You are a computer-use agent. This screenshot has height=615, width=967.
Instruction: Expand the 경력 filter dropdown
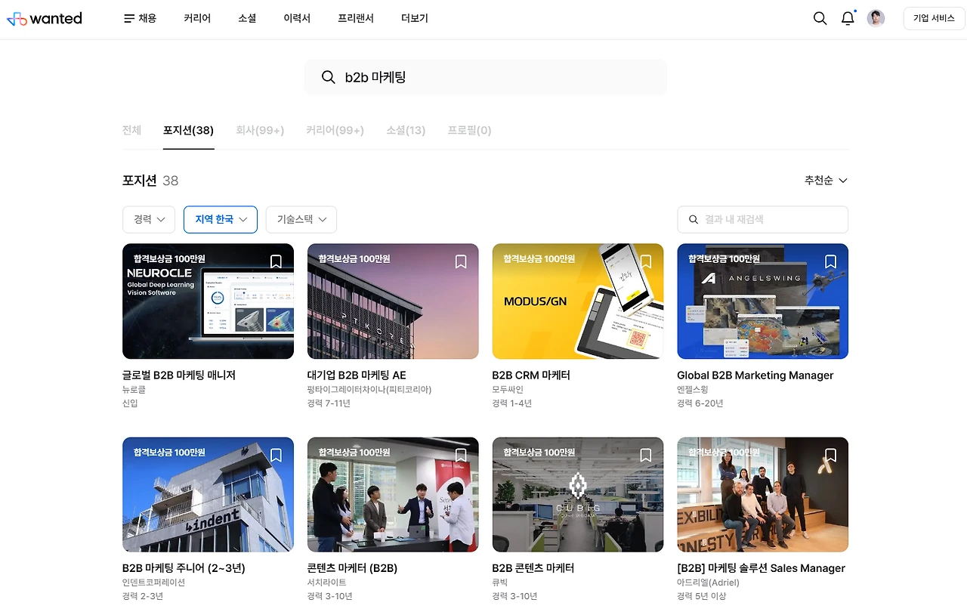[149, 219]
